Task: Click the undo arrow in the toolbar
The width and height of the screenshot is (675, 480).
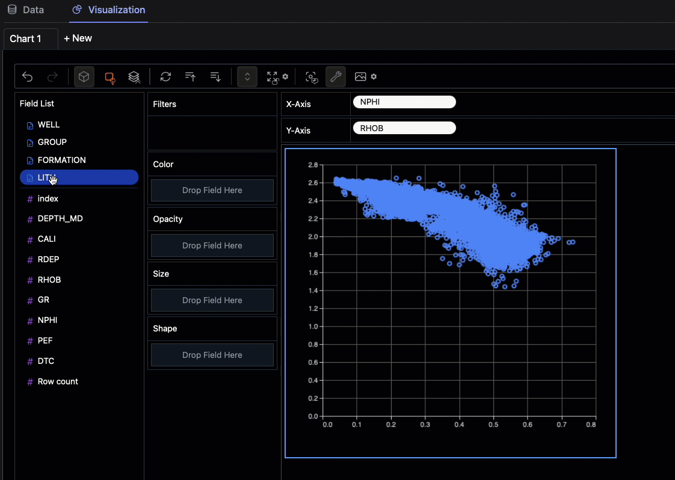Action: point(27,77)
